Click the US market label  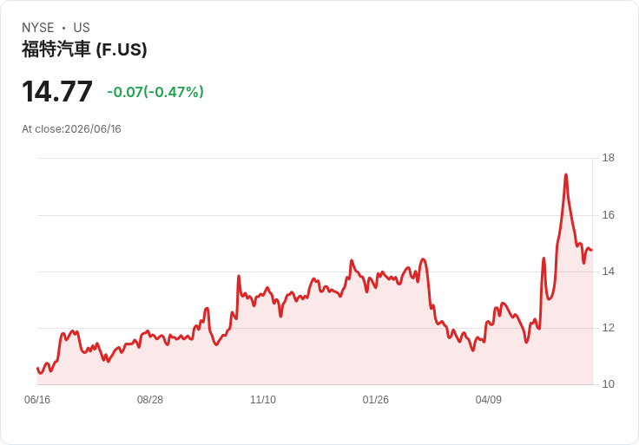82,28
